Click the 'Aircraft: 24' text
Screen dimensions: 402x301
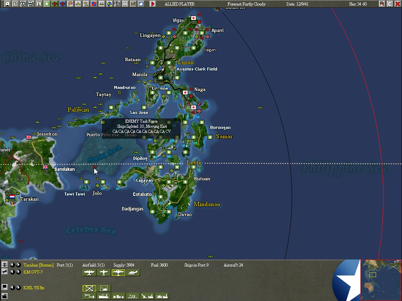pyautogui.click(x=233, y=265)
